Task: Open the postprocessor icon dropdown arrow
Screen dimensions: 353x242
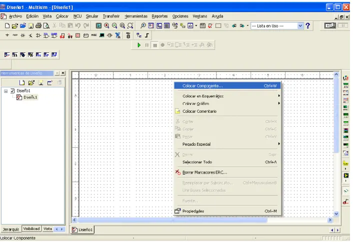Action: click(196, 26)
